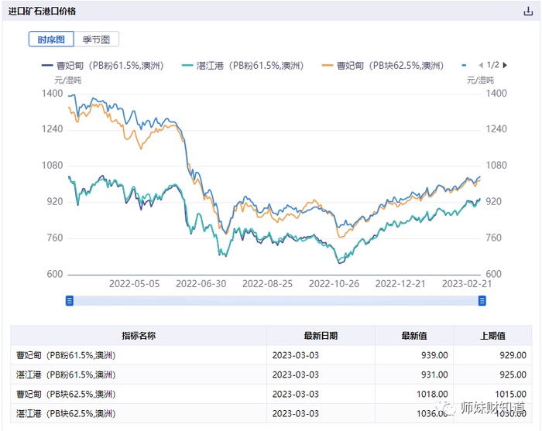Click the 上期值 column header
The image size is (542, 431).
(x=492, y=336)
